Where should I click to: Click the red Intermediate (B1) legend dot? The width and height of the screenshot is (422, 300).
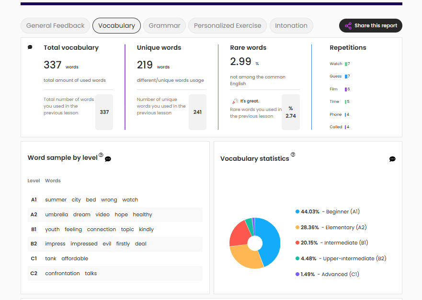(297, 243)
